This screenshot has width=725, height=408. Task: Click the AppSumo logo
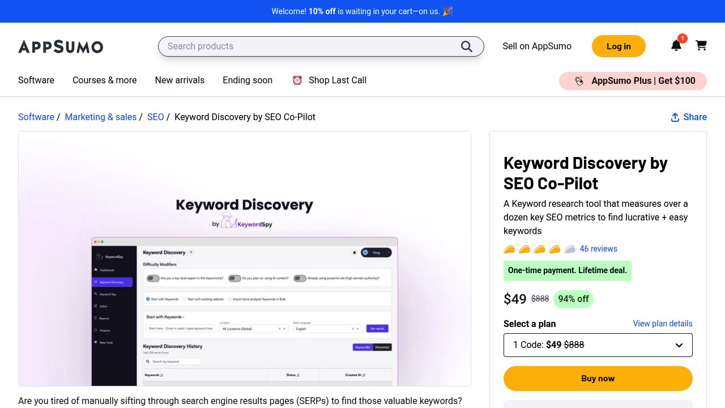point(61,46)
